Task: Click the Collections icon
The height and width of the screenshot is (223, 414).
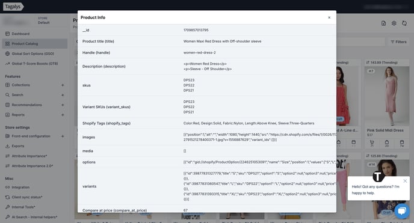Action: pos(7,85)
